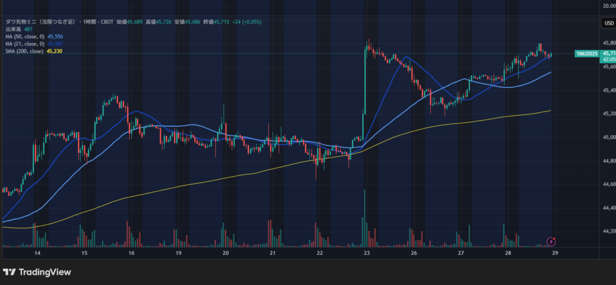Viewport: 616px width, 285px height.
Task: Click the 1時間 interval in chart legend
Action: click(90, 22)
